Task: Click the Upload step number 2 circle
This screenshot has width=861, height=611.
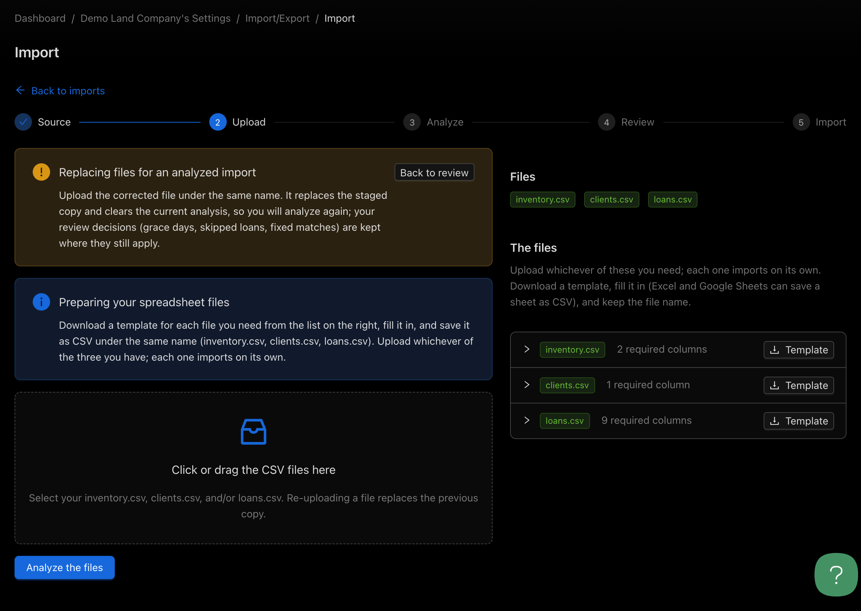Action: (218, 122)
